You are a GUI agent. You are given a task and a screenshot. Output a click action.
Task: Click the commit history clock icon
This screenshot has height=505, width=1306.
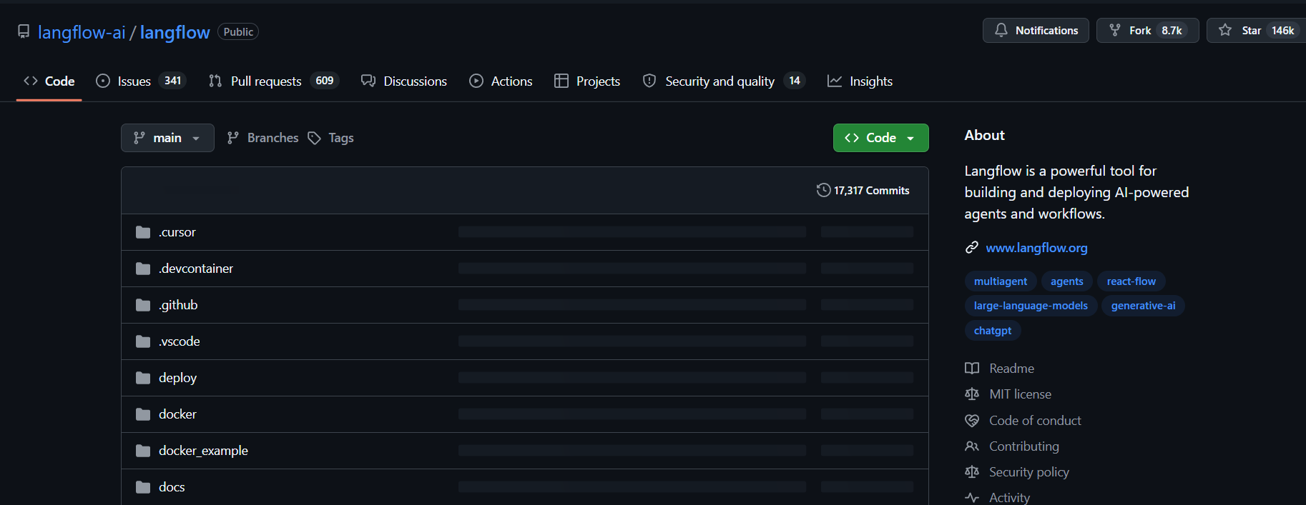823,190
